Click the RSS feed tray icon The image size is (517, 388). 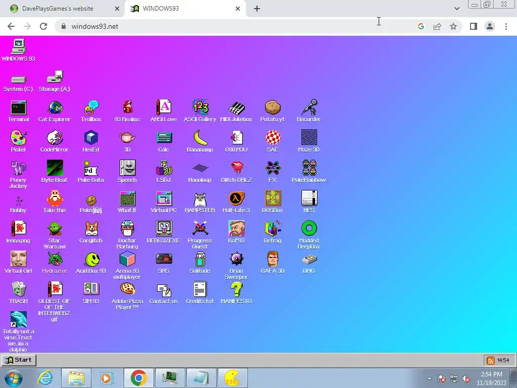point(491,360)
